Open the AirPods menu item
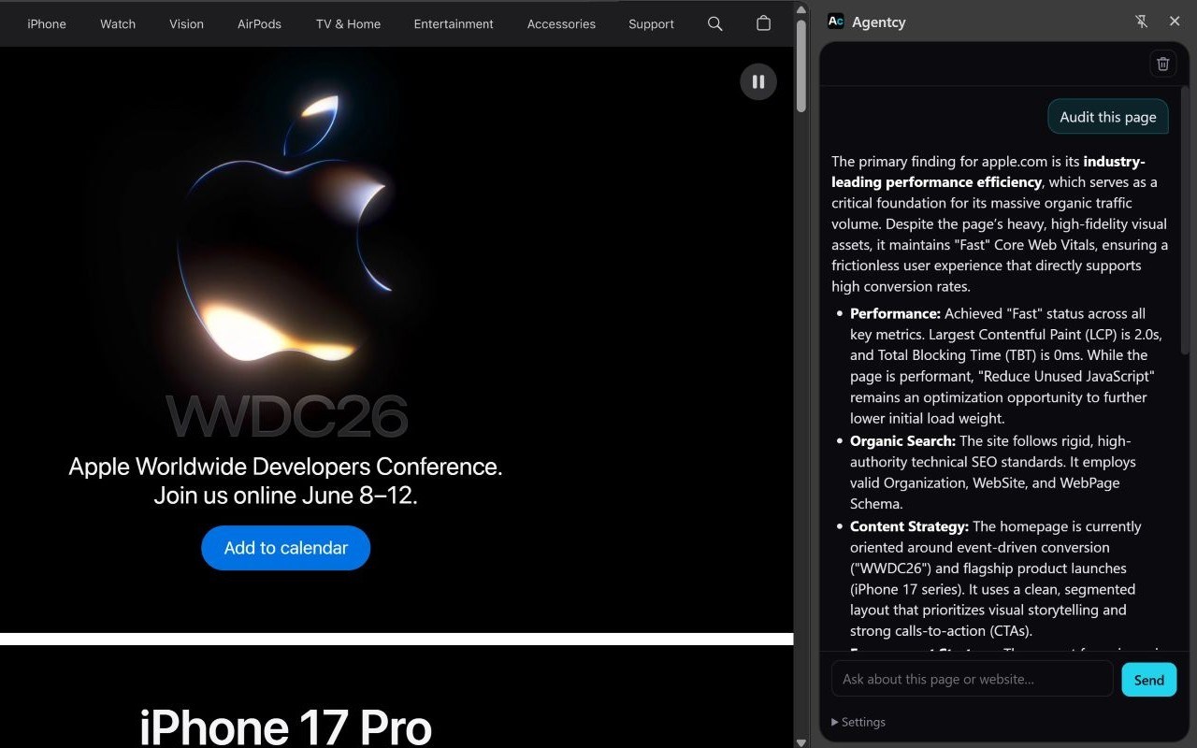Image resolution: width=1197 pixels, height=748 pixels. click(259, 23)
